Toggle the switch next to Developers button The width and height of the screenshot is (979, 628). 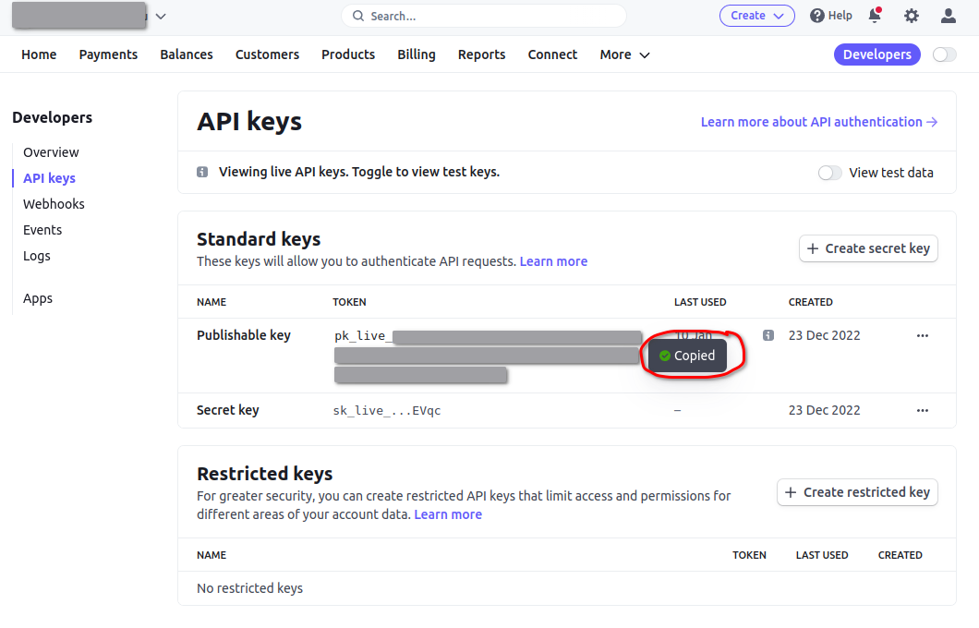[944, 54]
